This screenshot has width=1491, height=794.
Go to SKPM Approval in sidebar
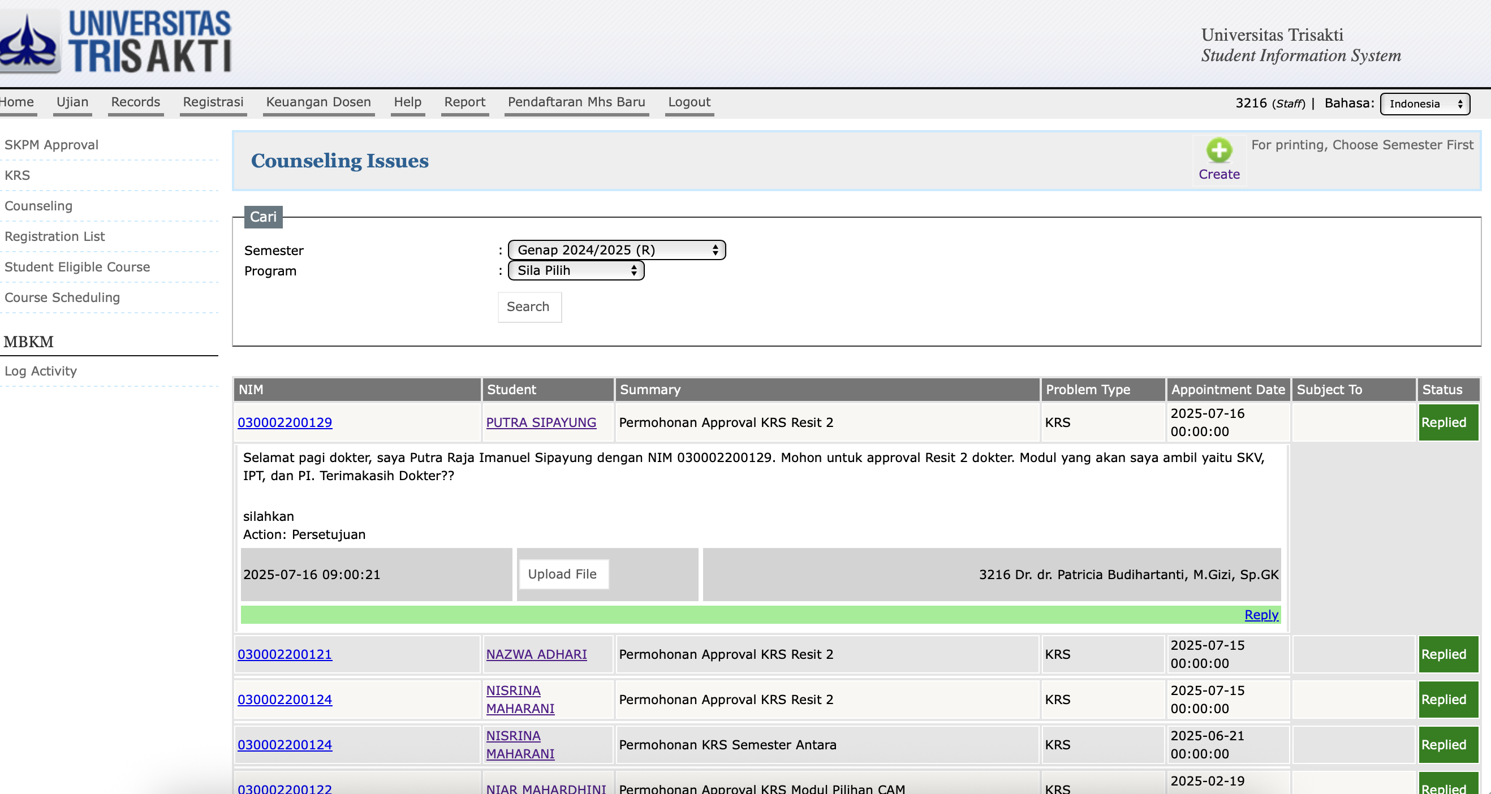pyautogui.click(x=51, y=145)
